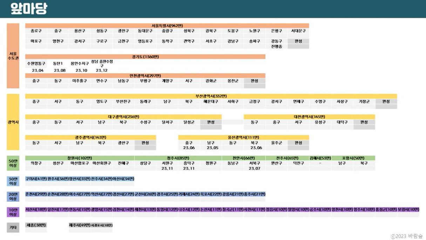The image size is (426, 240).
Task: Click the 울주군 cell
Action: (x=276, y=143)
